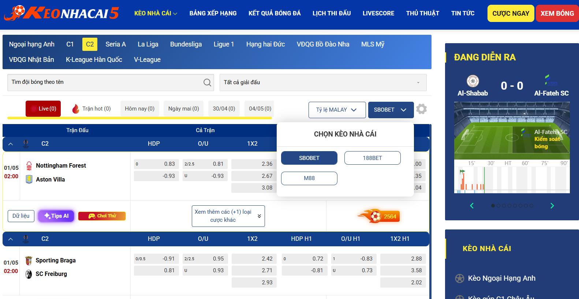The height and width of the screenshot is (299, 579).
Task: Click the Keonhacai5 site logo
Action: tap(61, 13)
